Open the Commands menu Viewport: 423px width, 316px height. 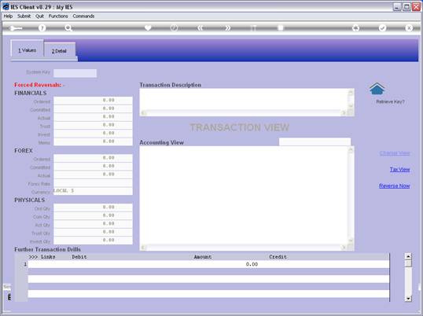pyautogui.click(x=83, y=17)
